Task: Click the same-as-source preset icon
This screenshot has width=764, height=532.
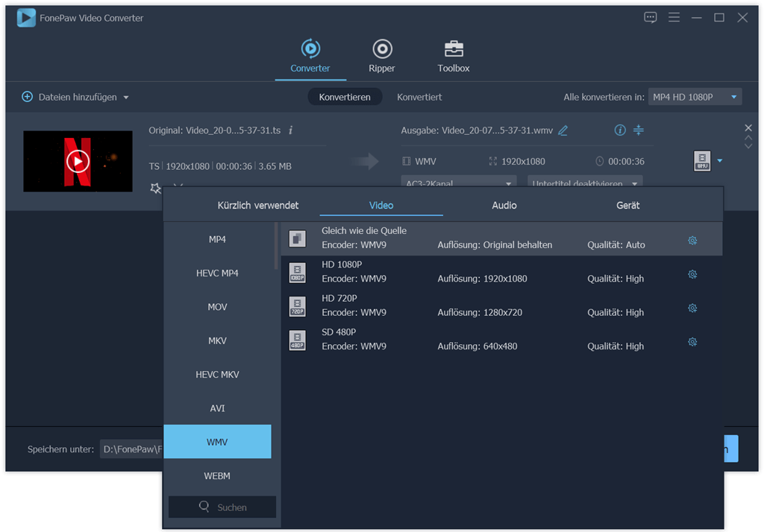Action: (297, 238)
